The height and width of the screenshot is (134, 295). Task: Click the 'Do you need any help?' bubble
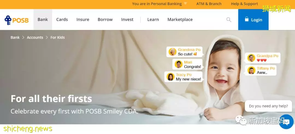point(269,106)
